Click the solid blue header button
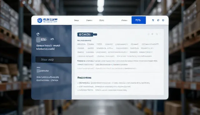This screenshot has height=115, width=200. pos(139,20)
